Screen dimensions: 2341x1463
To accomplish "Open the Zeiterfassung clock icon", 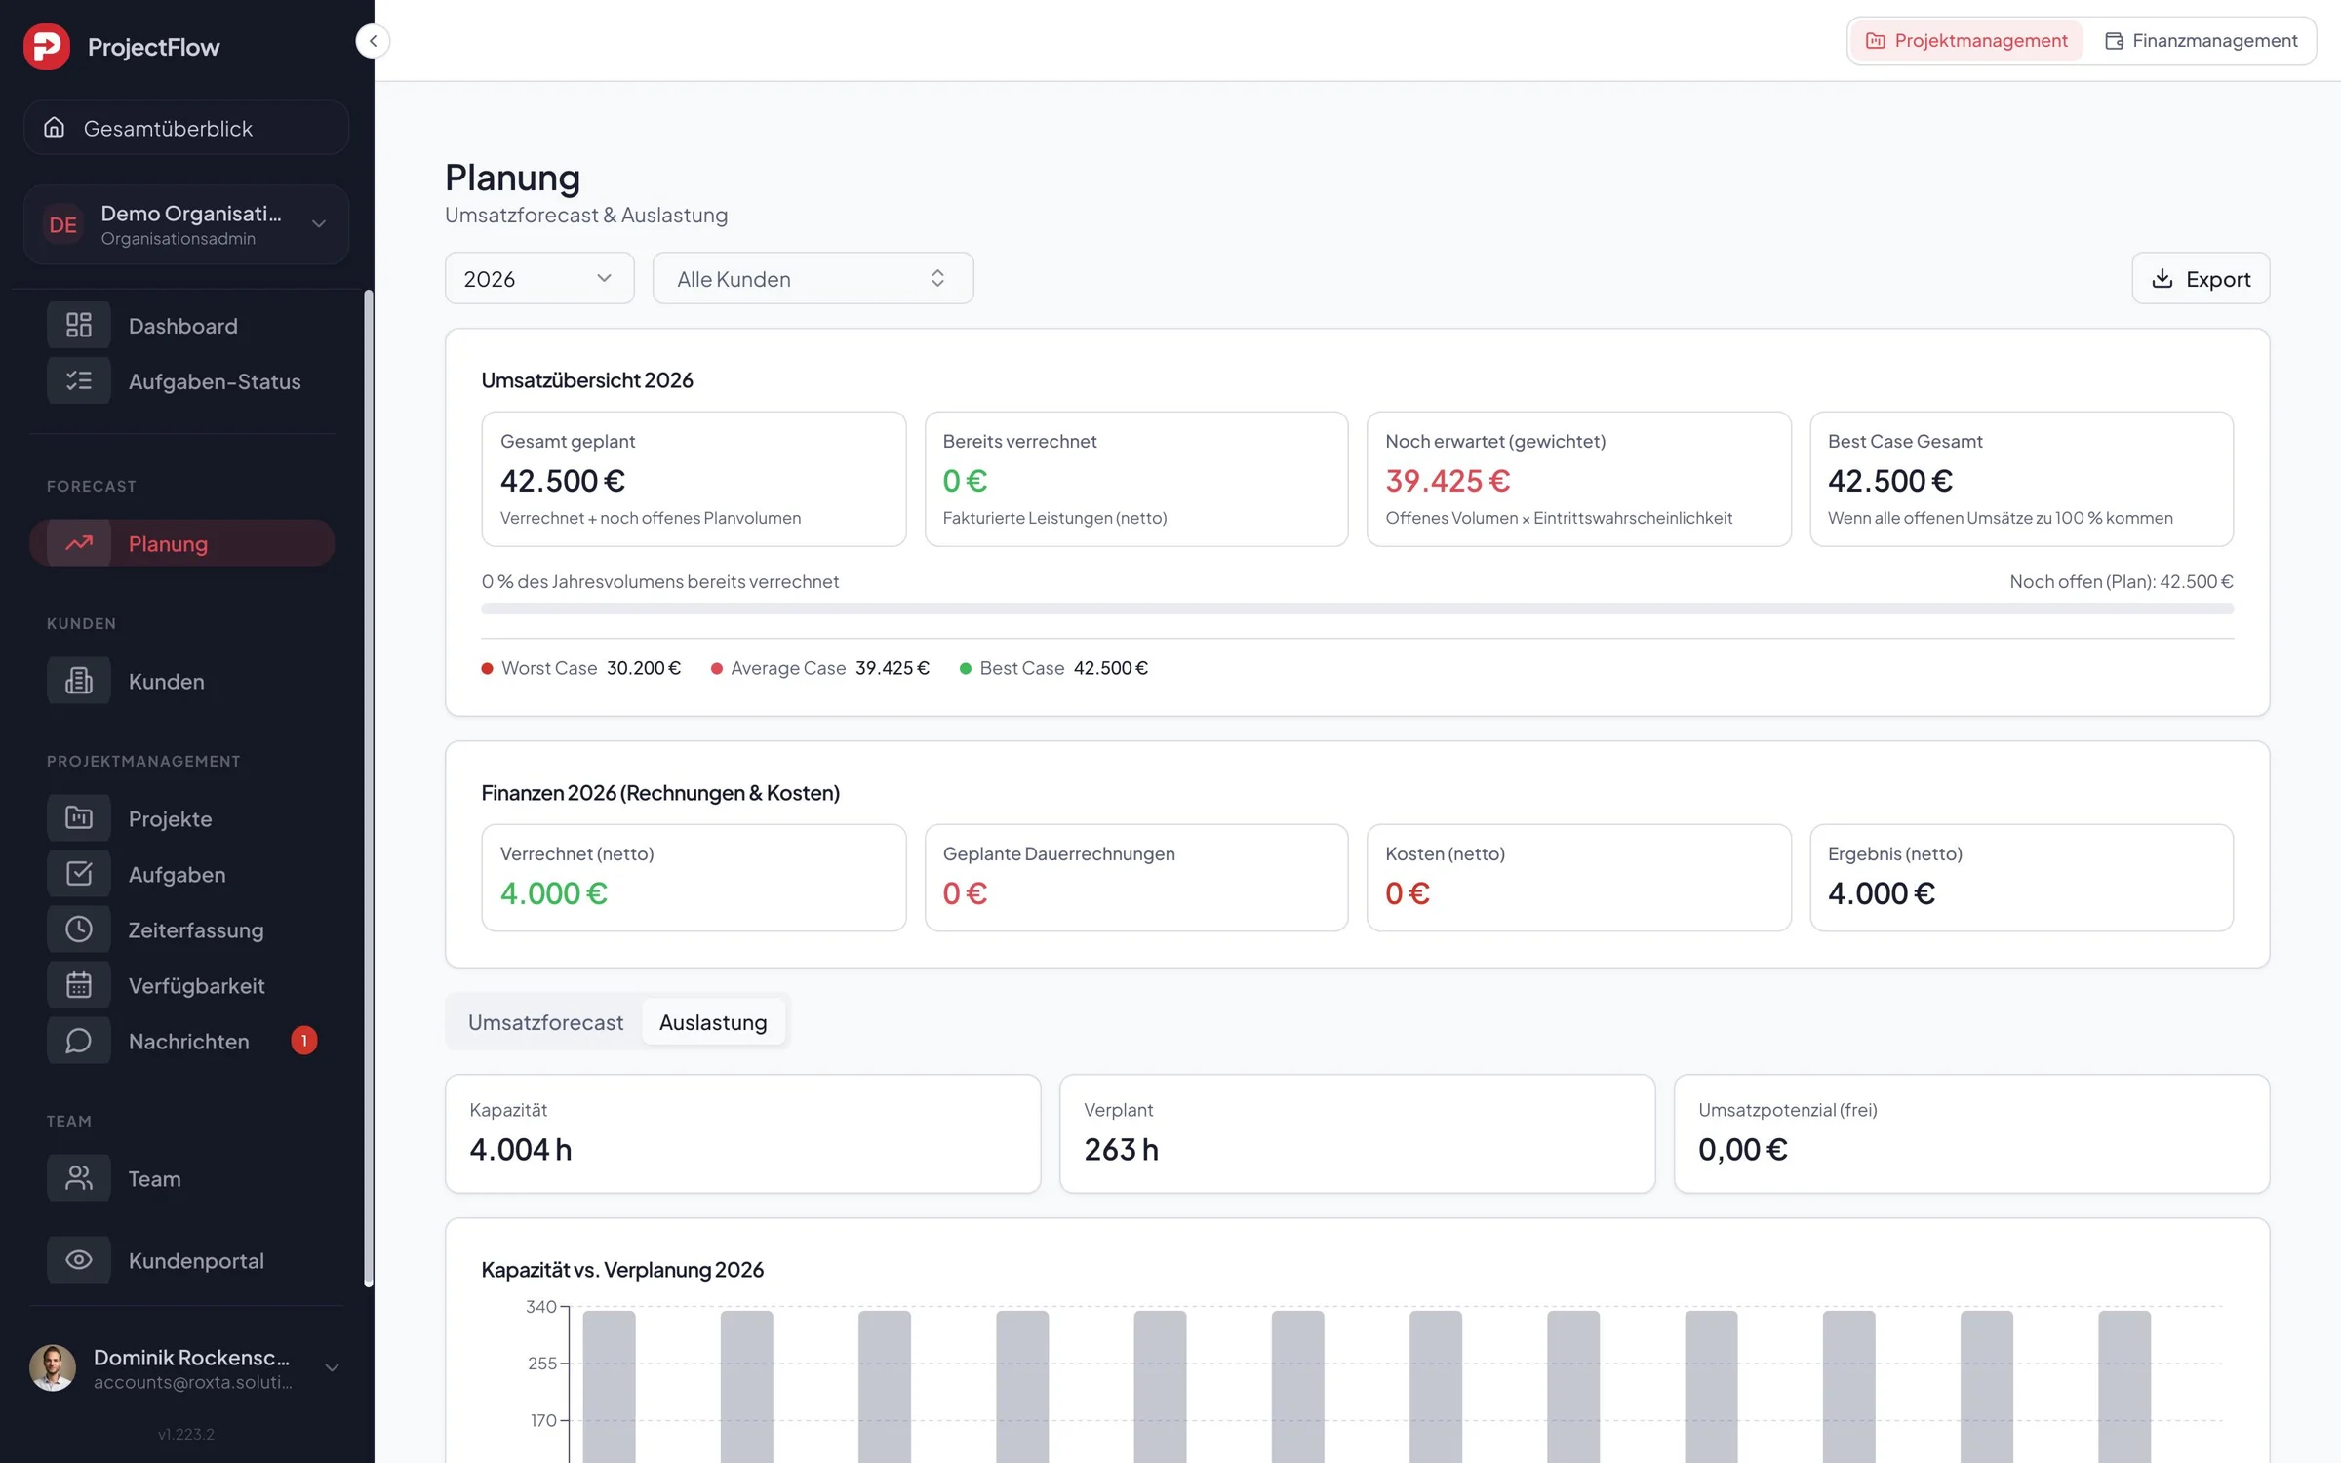I will tap(79, 929).
